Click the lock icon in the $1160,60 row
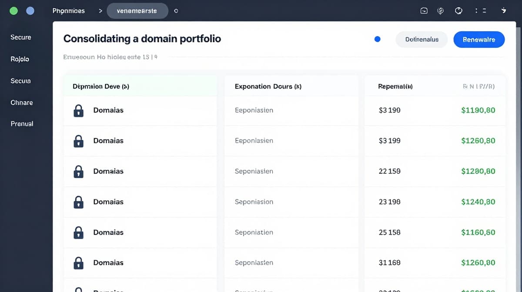This screenshot has width=522, height=292. [78, 232]
